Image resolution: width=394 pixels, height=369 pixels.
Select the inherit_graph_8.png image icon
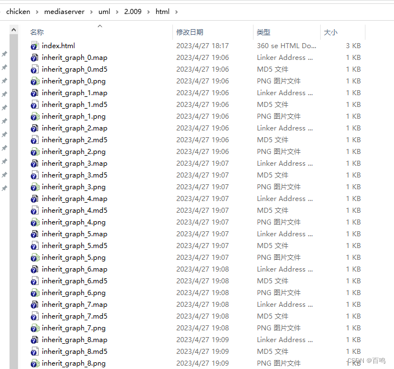click(x=35, y=363)
